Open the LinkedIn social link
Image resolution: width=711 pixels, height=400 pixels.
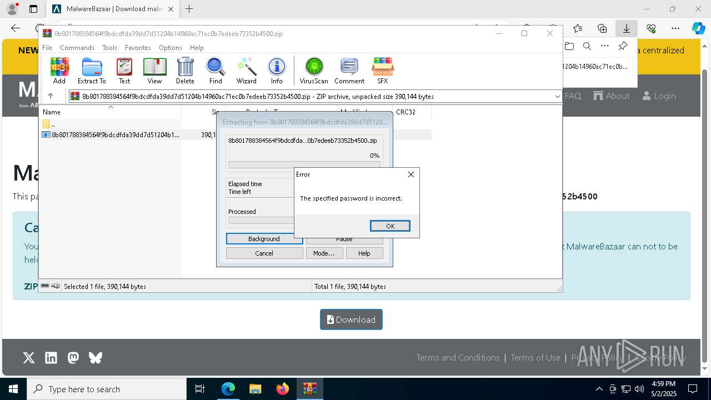point(51,358)
